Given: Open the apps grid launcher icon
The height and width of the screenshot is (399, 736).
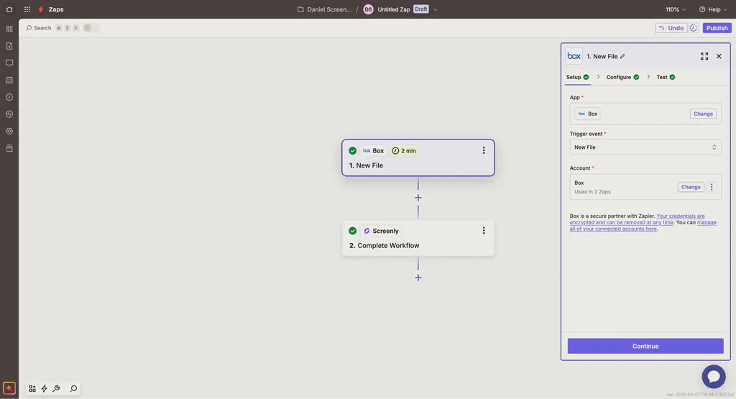Looking at the screenshot, I should (27, 9).
